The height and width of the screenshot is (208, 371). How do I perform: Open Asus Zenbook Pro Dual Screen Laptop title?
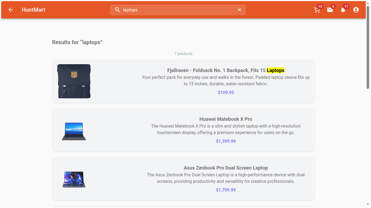[226, 168]
